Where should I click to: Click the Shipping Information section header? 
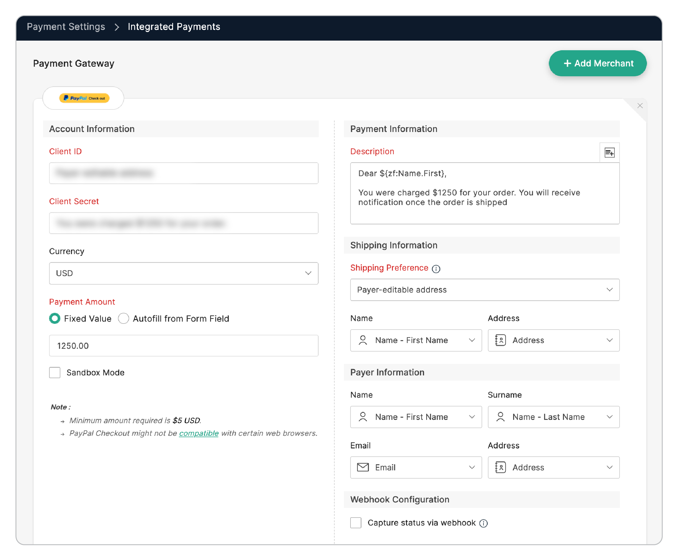click(x=482, y=245)
